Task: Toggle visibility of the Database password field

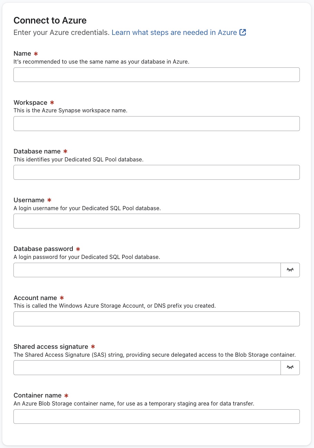Action: [x=290, y=270]
